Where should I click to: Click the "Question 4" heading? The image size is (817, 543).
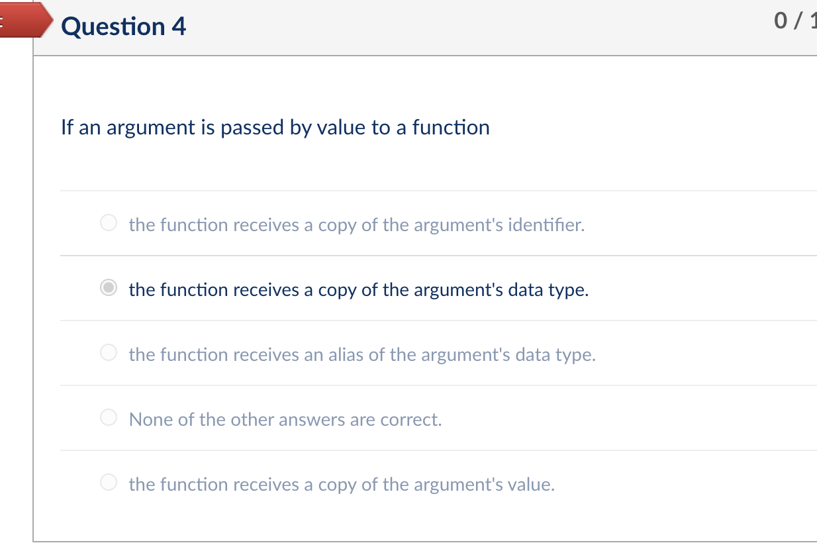coord(124,26)
